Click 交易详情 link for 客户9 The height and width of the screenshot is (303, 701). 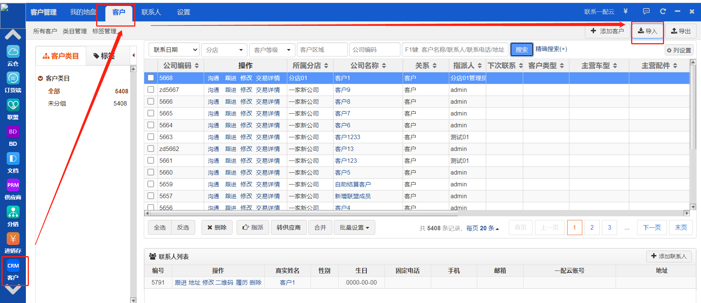tap(268, 90)
